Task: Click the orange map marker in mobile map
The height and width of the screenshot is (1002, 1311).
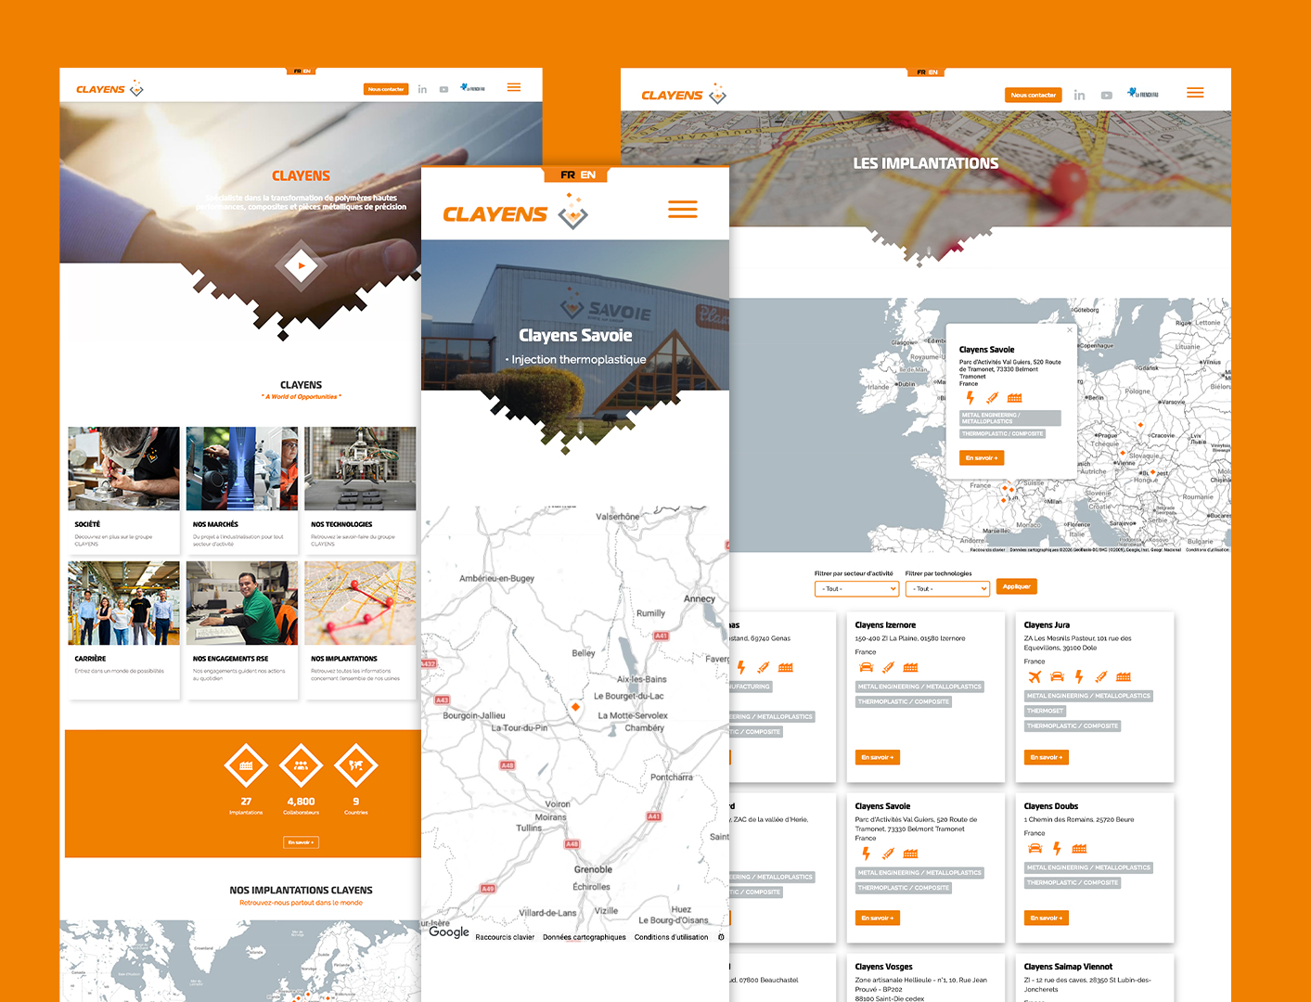Action: 575,707
